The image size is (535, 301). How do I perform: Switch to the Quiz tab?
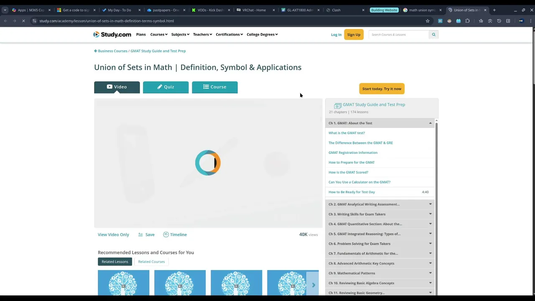point(166,87)
